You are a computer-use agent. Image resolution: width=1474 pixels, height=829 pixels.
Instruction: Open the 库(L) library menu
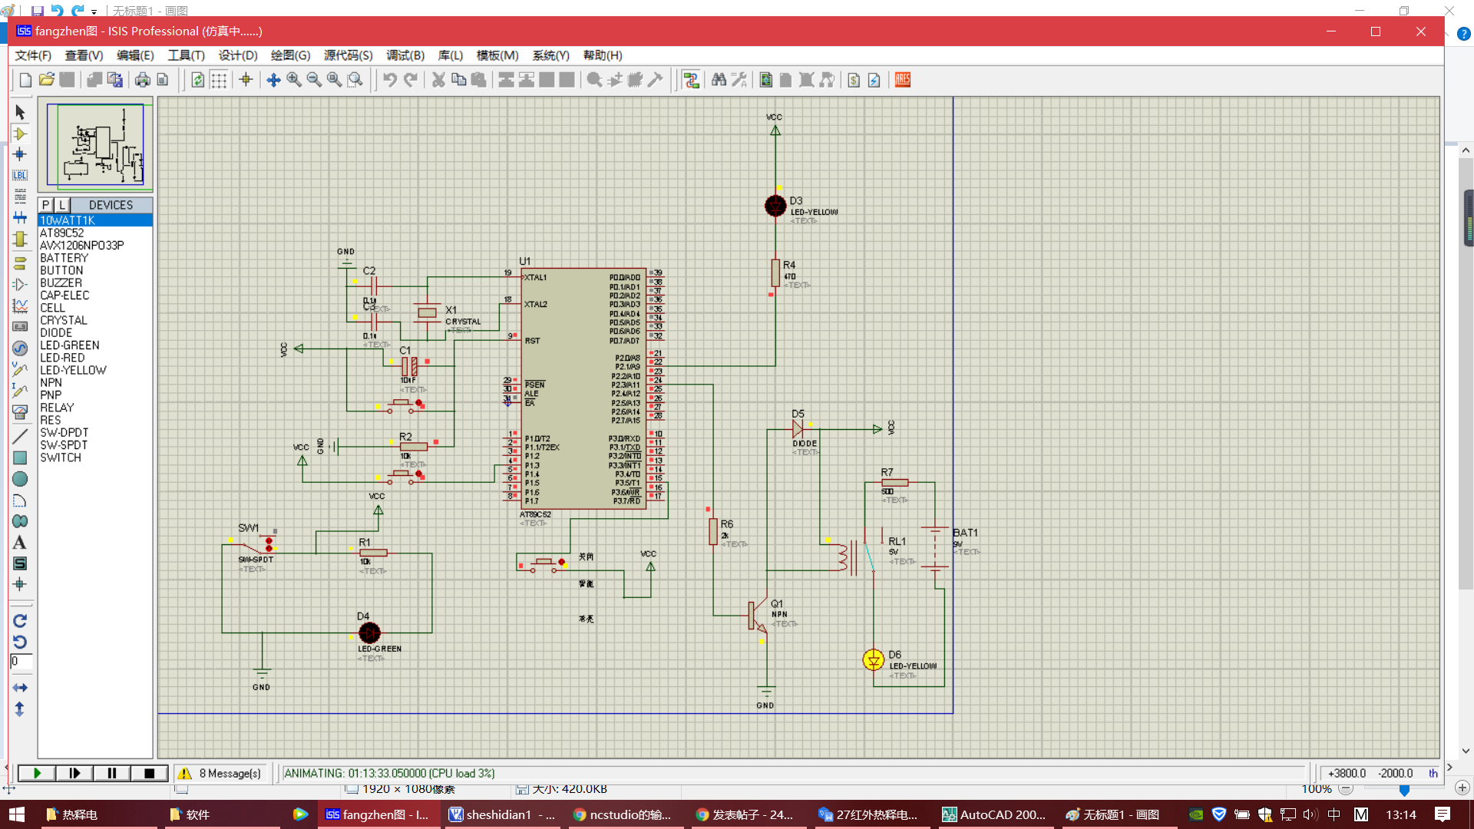(x=450, y=55)
